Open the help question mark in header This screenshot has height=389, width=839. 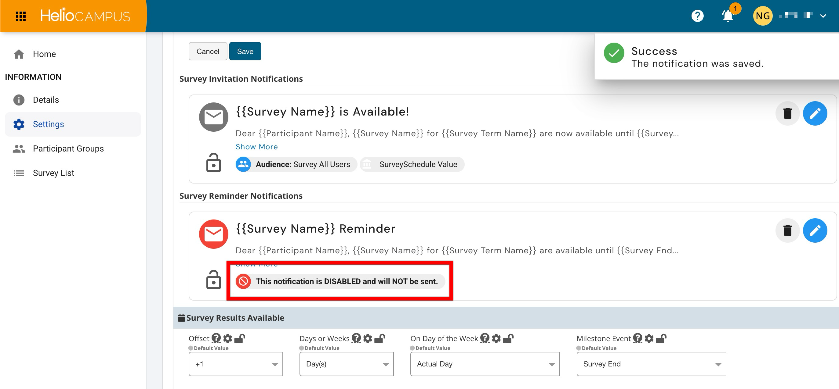point(697,16)
